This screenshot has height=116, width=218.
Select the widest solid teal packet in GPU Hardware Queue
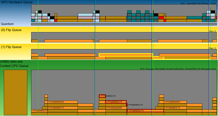pos(194,18)
